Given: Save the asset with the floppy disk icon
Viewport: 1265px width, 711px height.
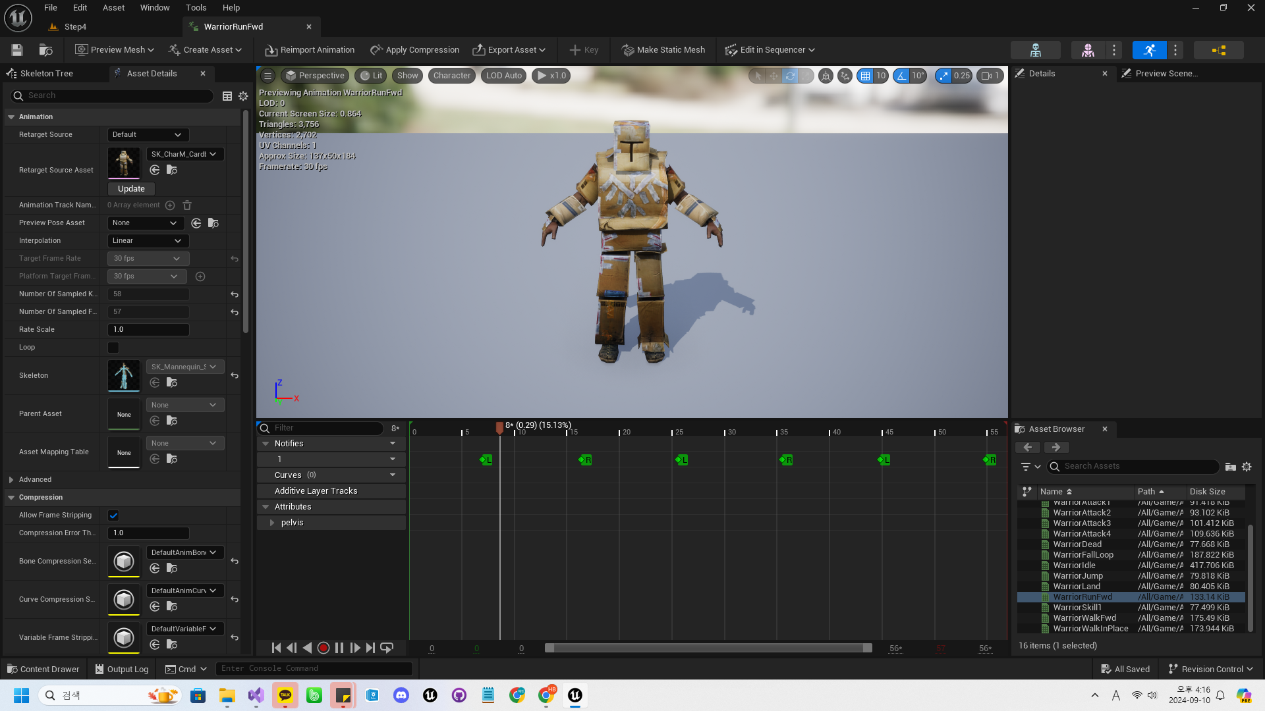Looking at the screenshot, I should point(17,50).
